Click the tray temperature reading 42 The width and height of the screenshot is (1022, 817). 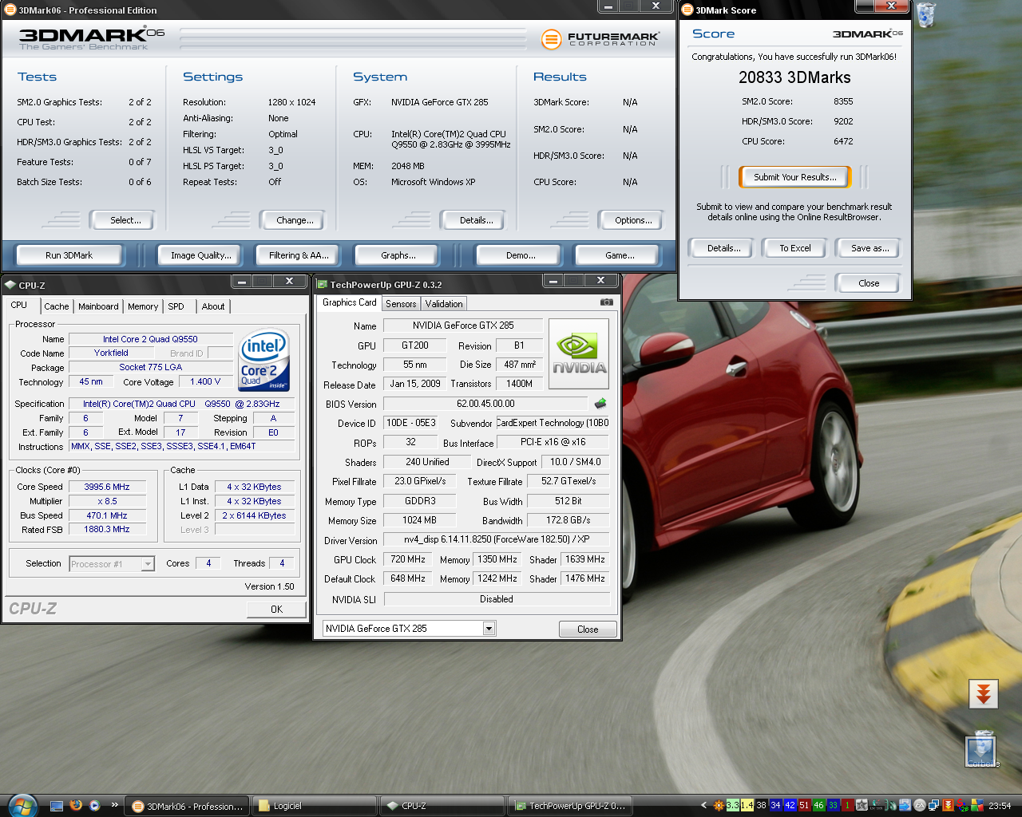click(790, 806)
